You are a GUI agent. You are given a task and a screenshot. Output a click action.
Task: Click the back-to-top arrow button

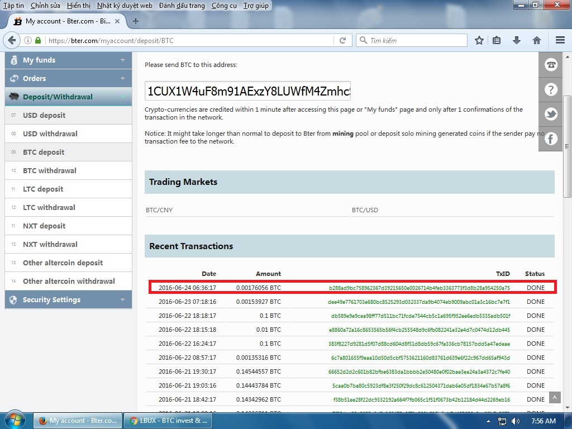point(555,397)
